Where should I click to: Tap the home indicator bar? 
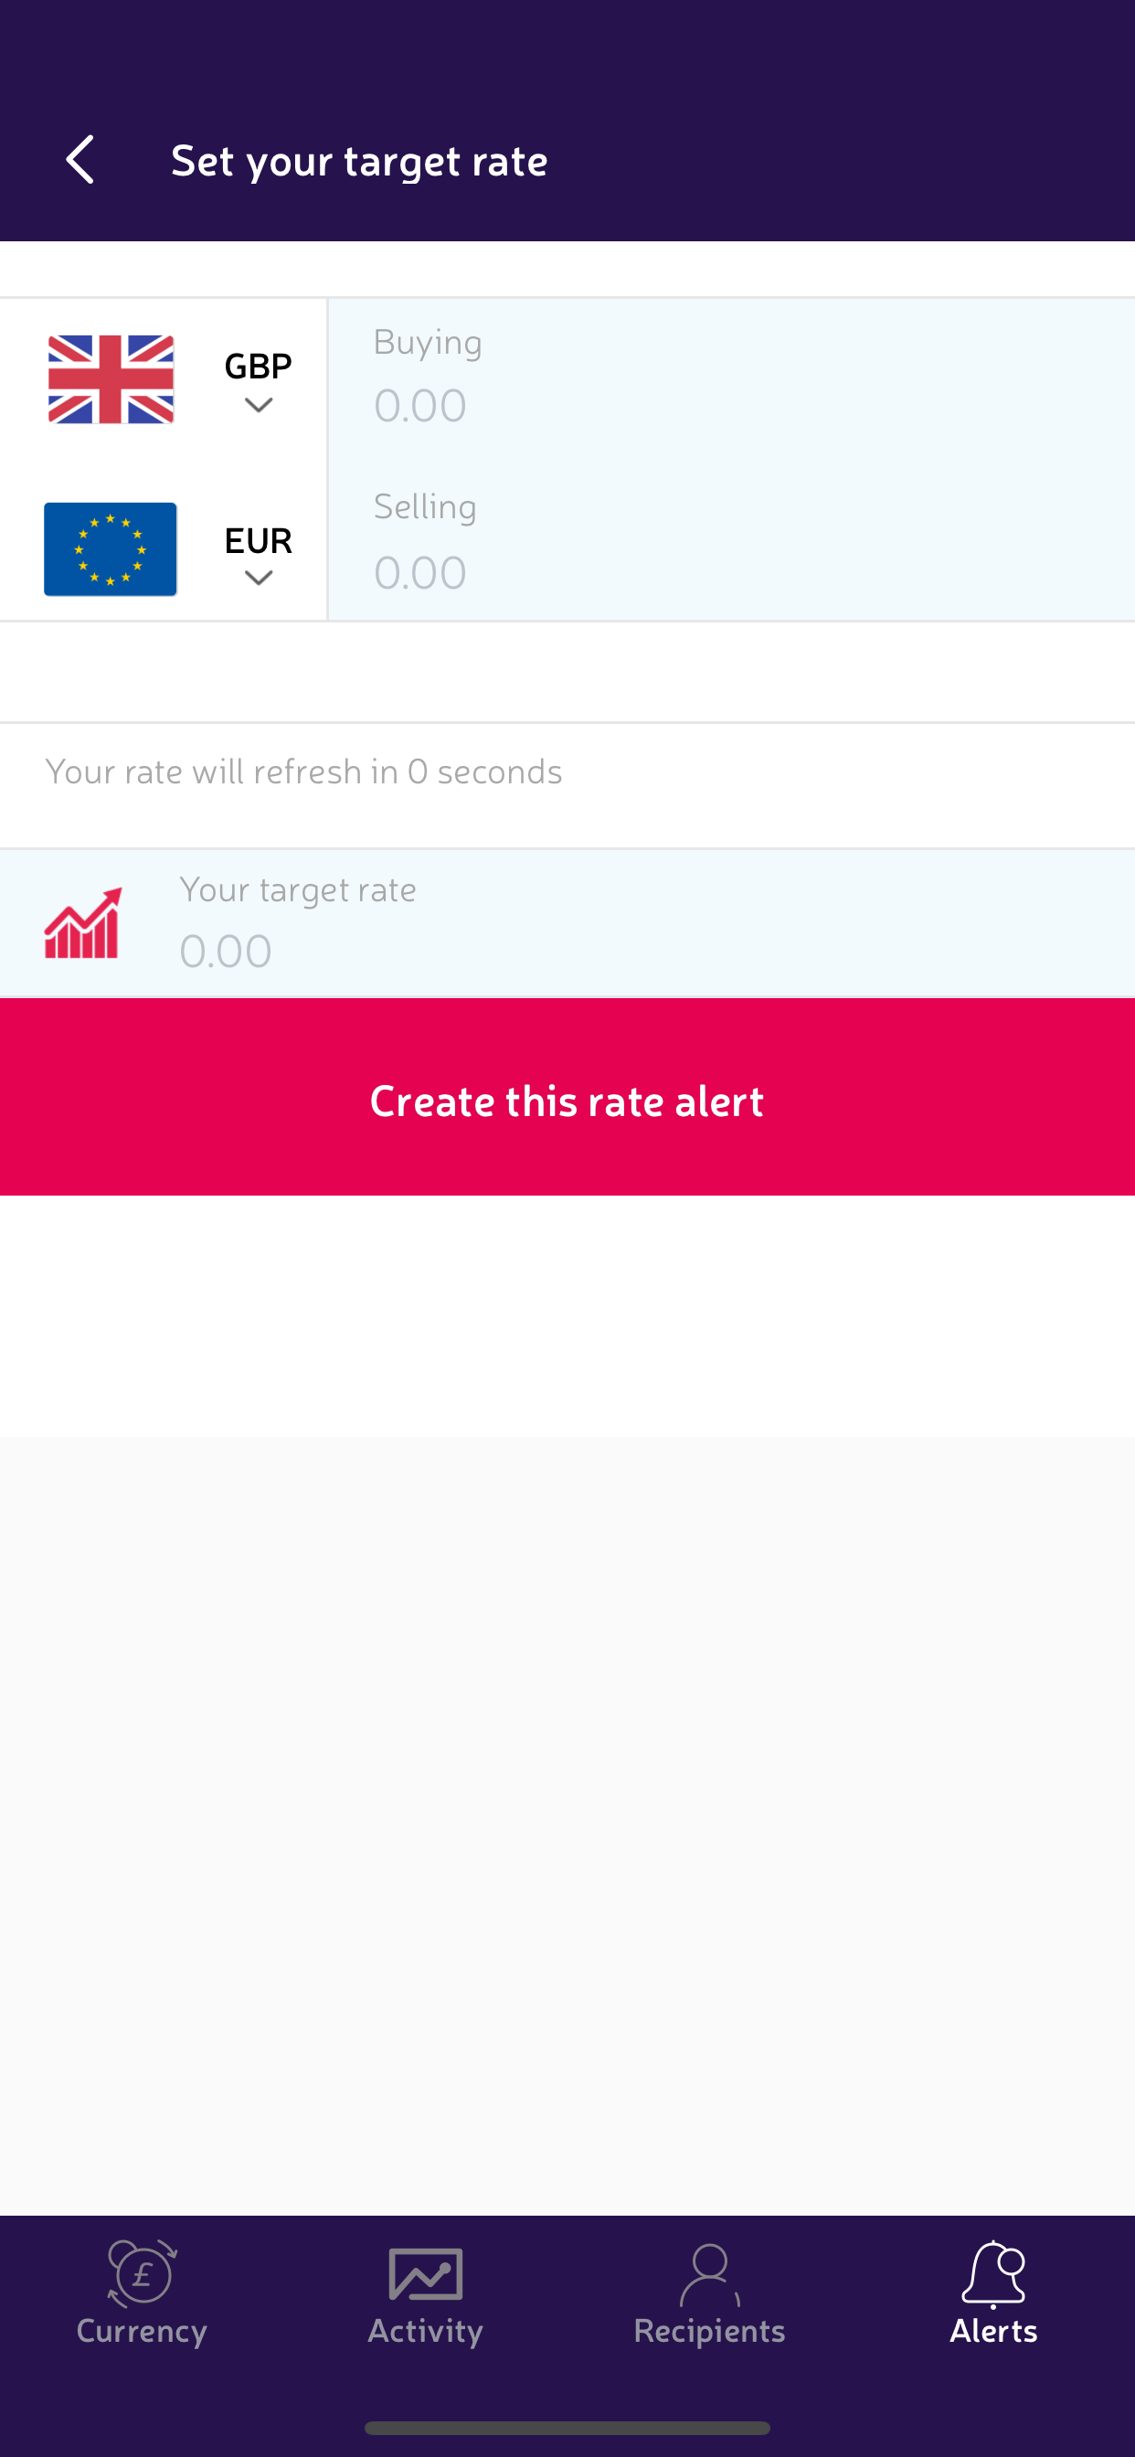coord(567,2428)
